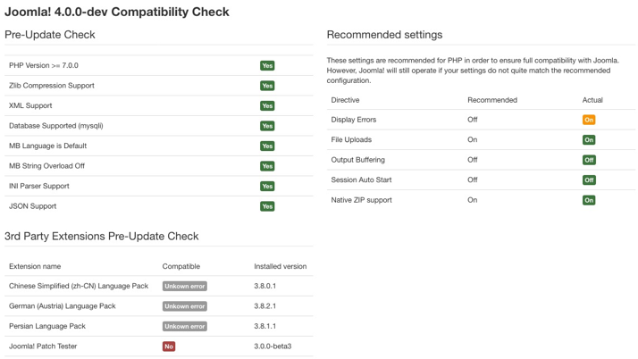
Task: Select the JSON Support label
Action: [x=32, y=206]
